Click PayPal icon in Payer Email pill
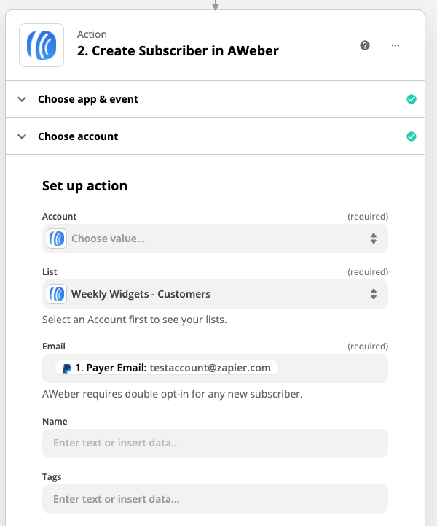 click(67, 368)
